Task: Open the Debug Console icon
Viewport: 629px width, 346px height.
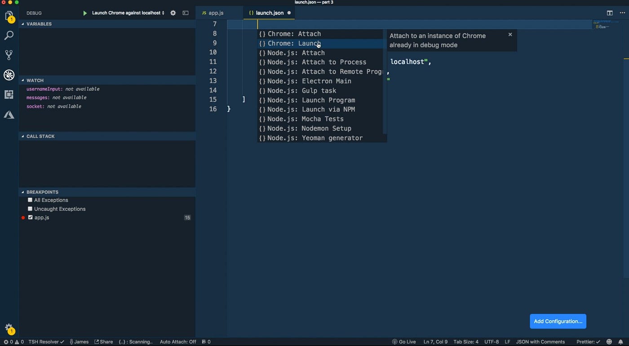Action: coord(186,13)
